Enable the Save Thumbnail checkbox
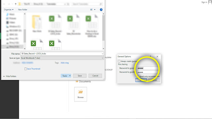 point(26,69)
